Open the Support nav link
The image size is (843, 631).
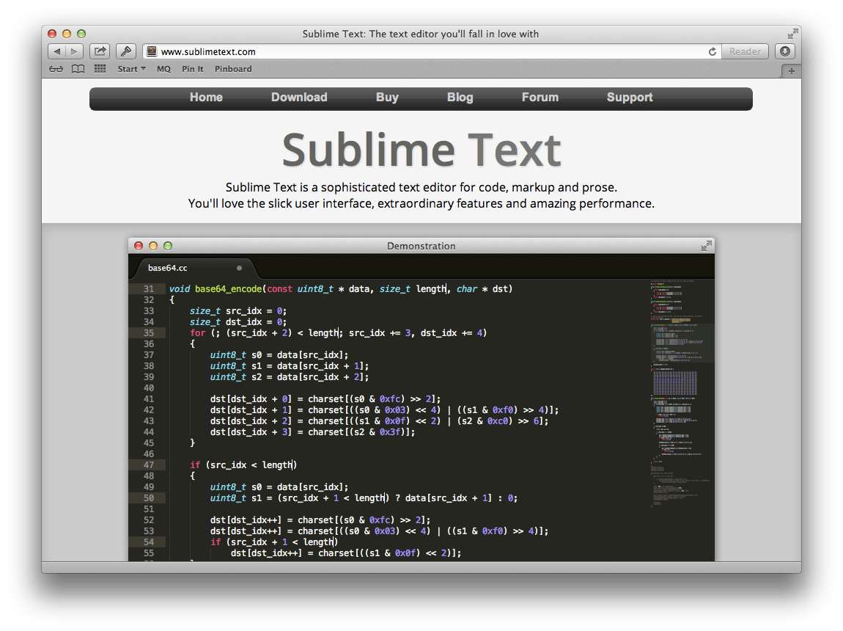tap(630, 98)
